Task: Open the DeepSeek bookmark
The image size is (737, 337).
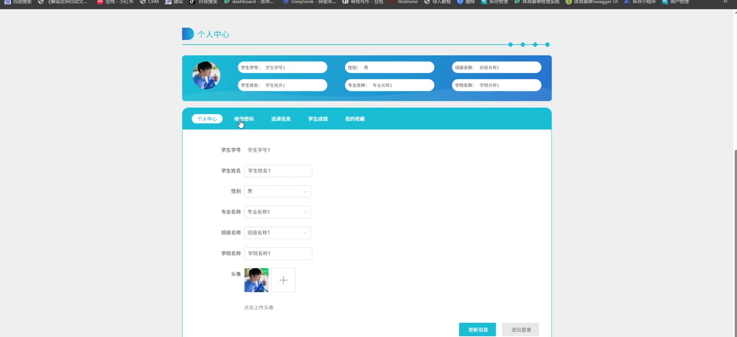Action: (309, 2)
